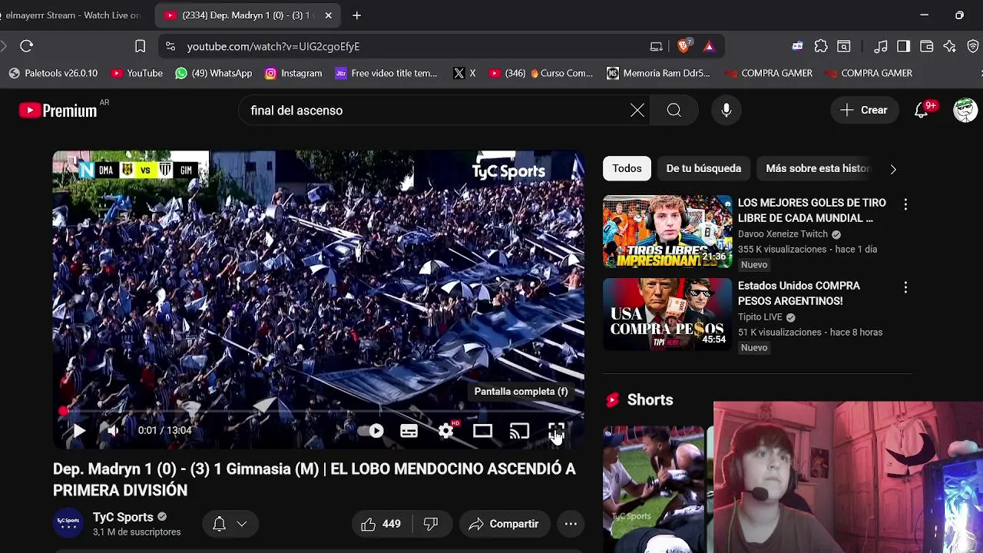Play the video
The image size is (983, 553).
click(x=78, y=431)
